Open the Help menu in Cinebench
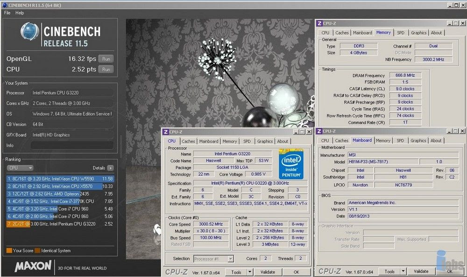The width and height of the screenshot is (467, 277). 20,13
